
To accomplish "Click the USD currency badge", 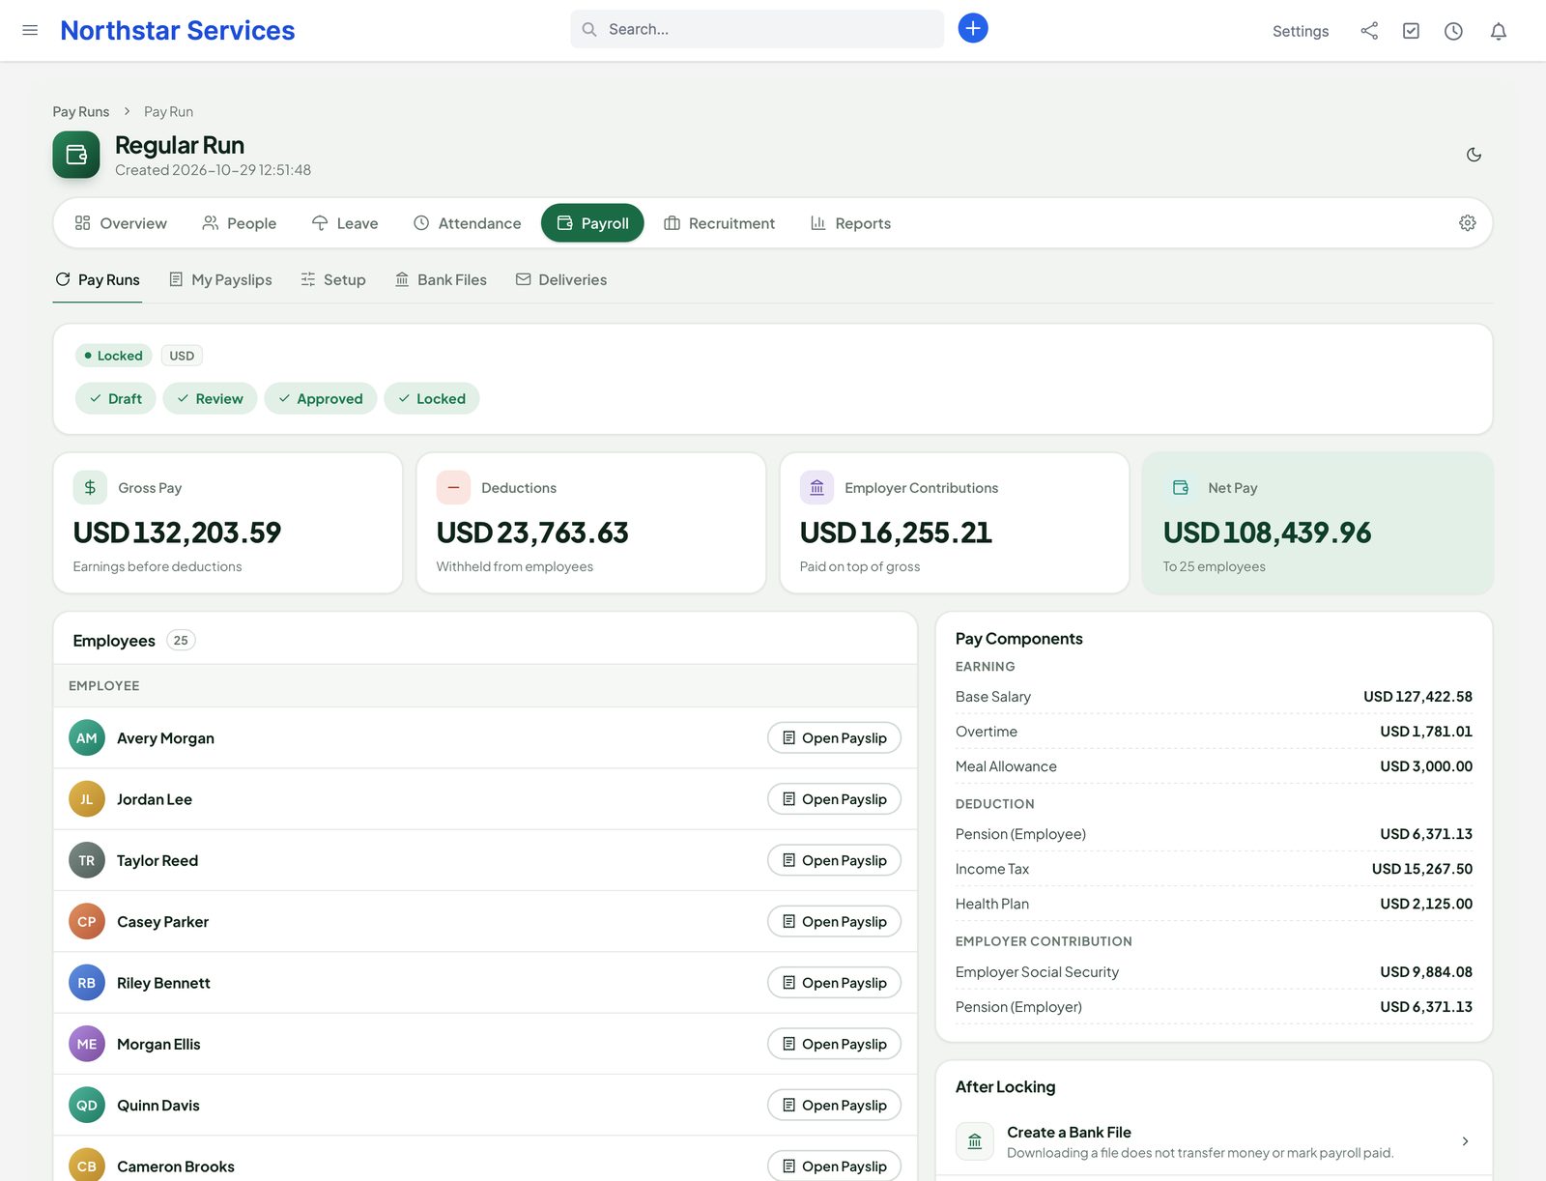I will coord(182,356).
